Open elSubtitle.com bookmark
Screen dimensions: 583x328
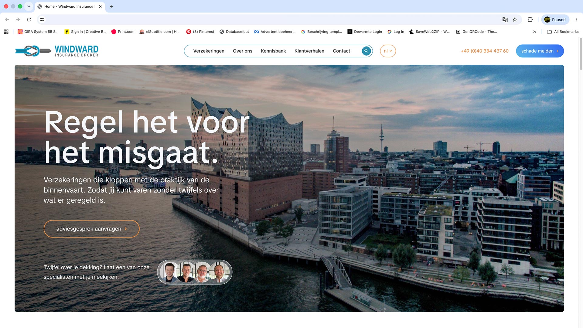coord(159,32)
